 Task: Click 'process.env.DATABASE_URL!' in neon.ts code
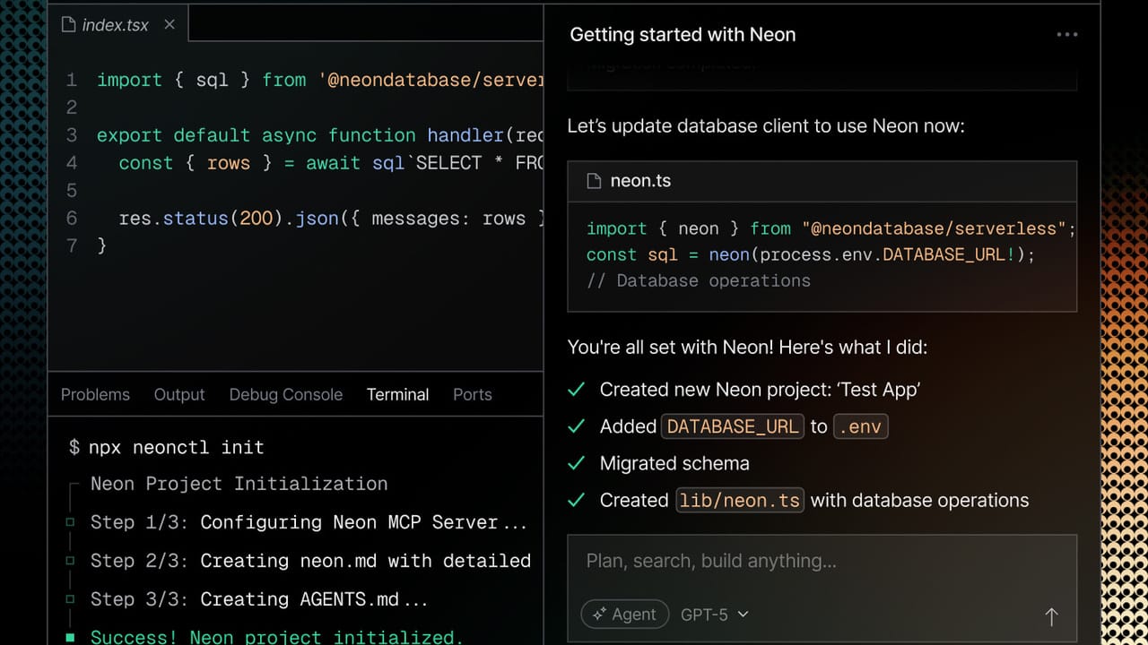click(887, 254)
